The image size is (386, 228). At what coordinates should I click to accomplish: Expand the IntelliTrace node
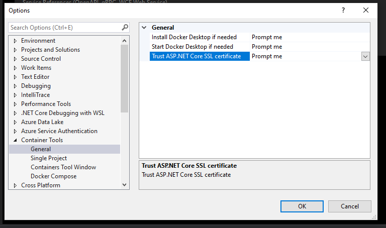click(15, 95)
